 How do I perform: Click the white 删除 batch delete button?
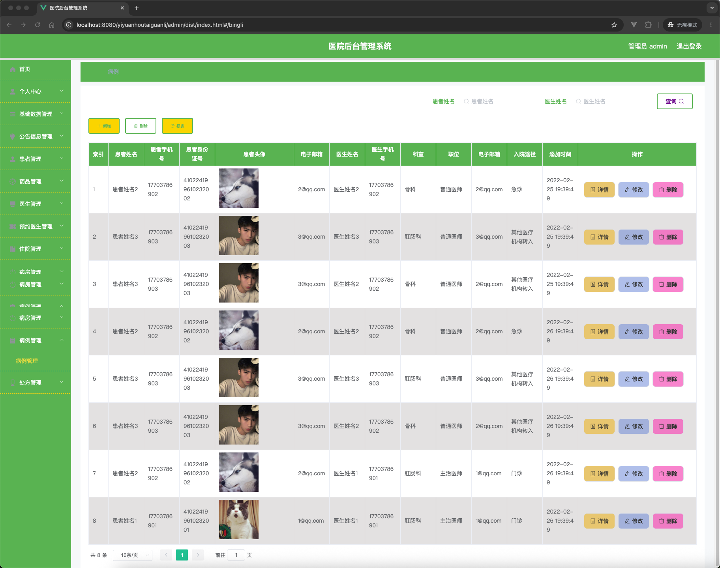141,126
